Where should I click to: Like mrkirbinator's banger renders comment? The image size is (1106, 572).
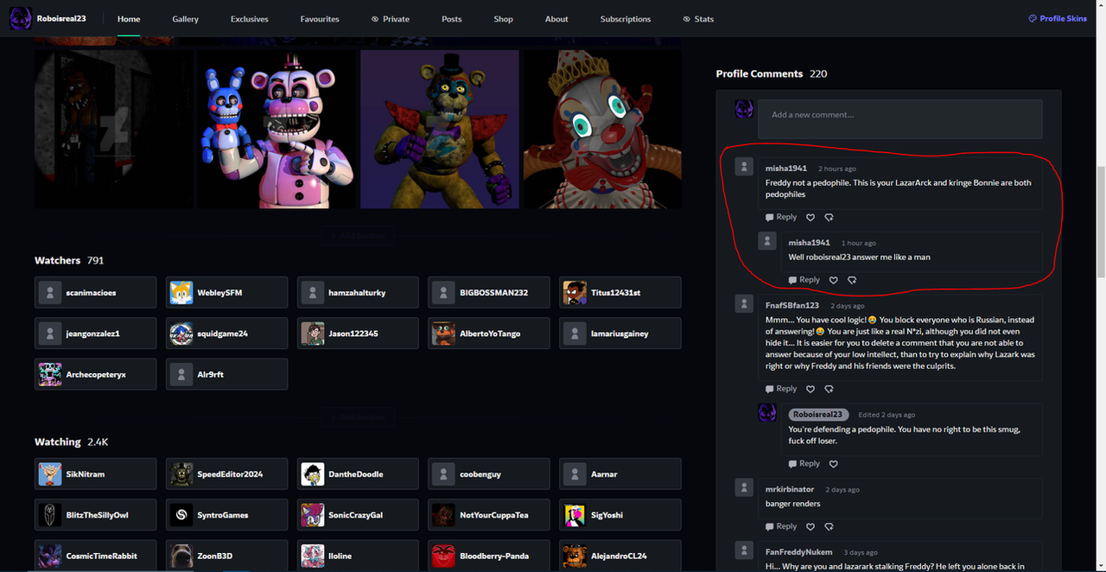[810, 526]
